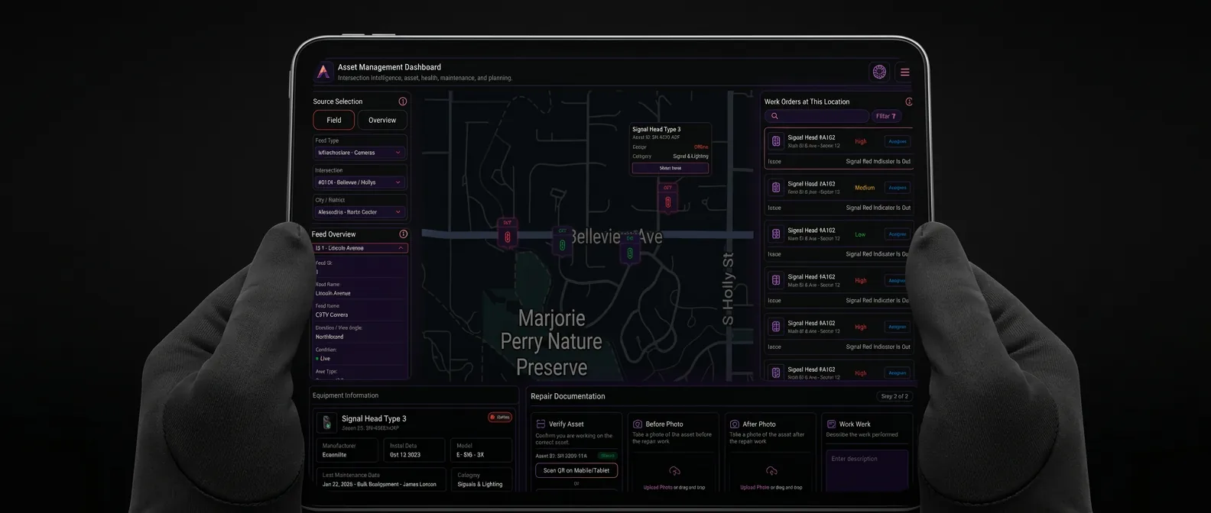
Task: Click the Before Photo camera icon
Action: click(x=638, y=424)
